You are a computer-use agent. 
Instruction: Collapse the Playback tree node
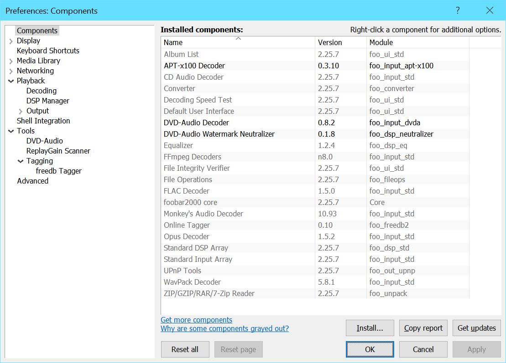coord(11,81)
